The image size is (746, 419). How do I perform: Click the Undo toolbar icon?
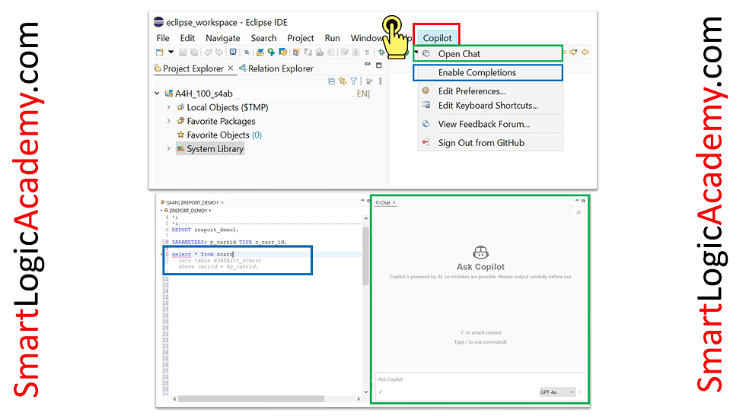(207, 52)
